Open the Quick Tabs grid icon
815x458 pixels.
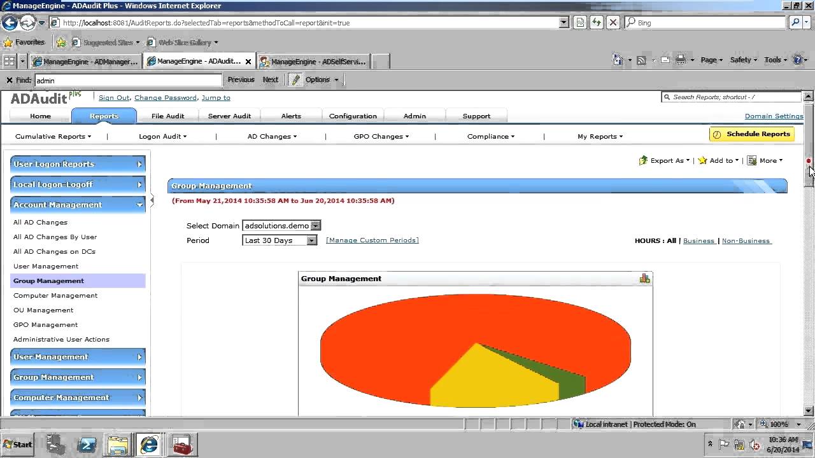pos(9,61)
